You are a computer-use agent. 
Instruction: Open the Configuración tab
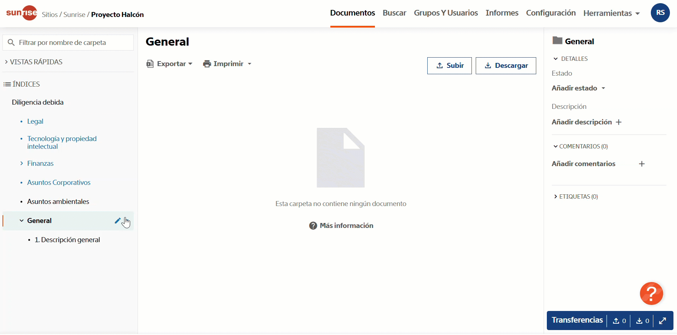coord(551,13)
